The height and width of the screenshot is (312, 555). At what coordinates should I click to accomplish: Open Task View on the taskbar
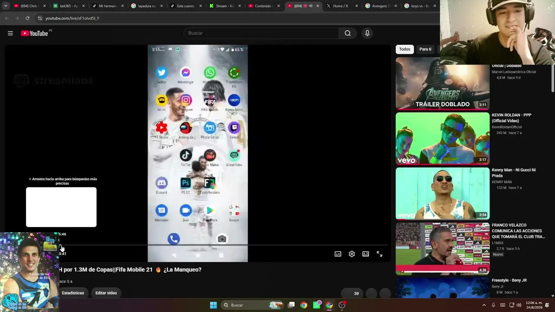click(291, 305)
